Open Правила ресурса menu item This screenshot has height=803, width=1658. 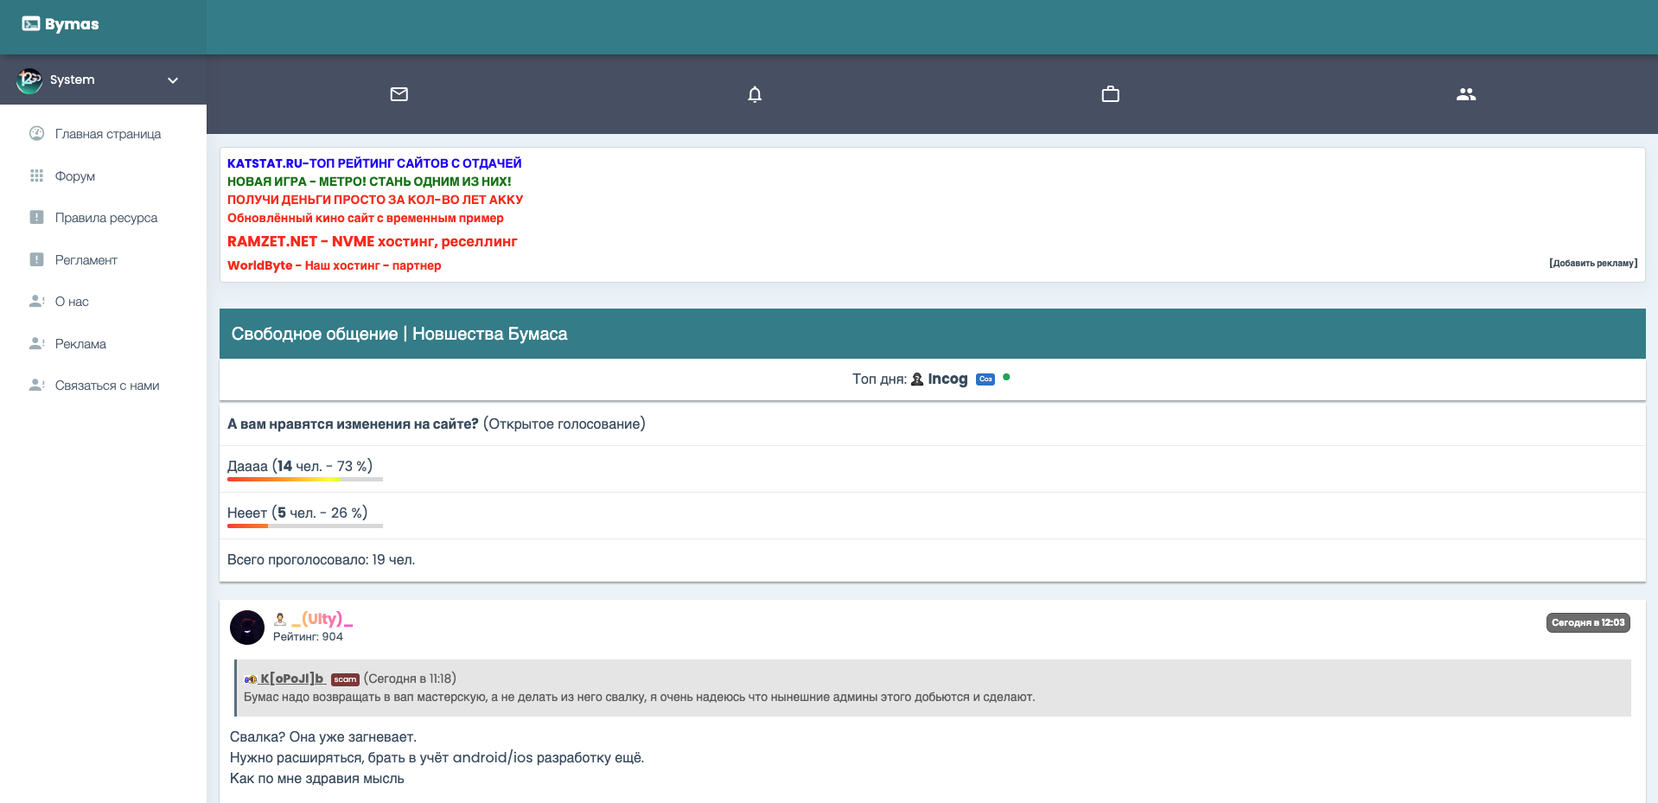click(x=105, y=218)
